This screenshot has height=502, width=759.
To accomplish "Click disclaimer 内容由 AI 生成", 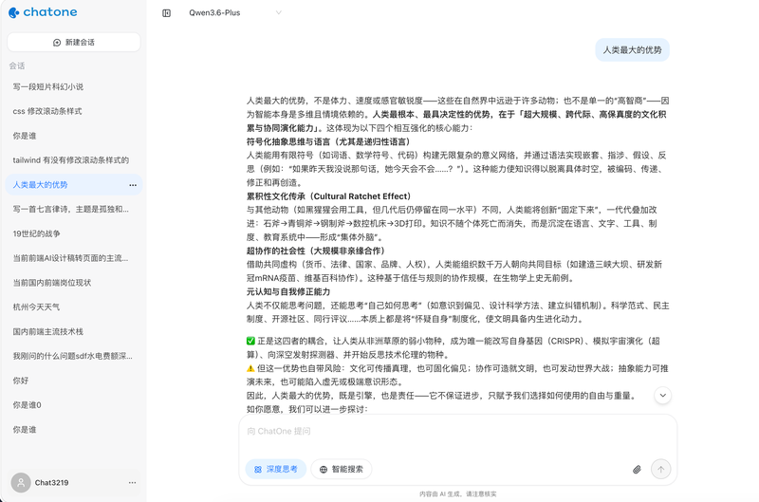I will click(458, 494).
